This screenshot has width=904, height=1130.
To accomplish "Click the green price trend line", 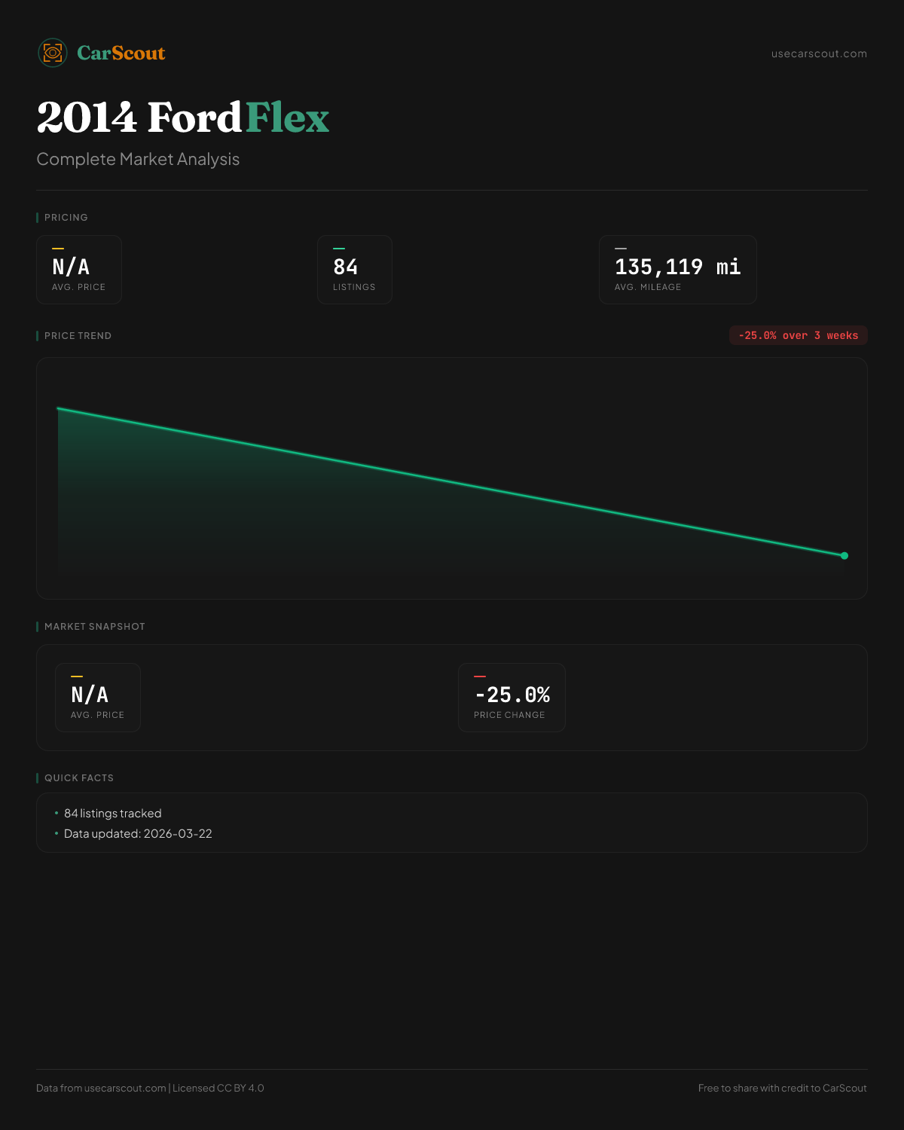I will pos(452,482).
